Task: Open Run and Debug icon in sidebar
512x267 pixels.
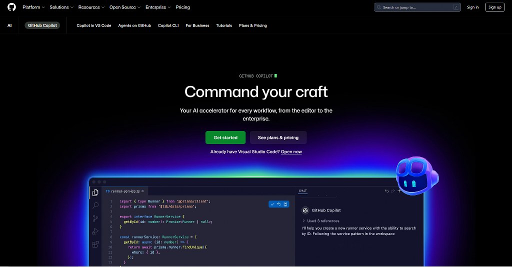Action: tap(95, 231)
